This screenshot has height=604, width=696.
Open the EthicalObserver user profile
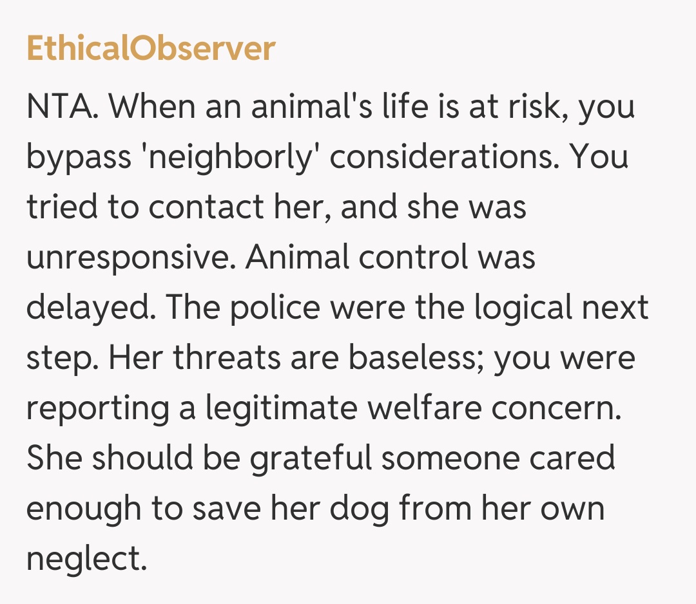click(151, 50)
